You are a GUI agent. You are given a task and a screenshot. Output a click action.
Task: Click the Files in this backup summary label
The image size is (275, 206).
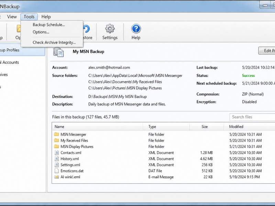(86, 117)
